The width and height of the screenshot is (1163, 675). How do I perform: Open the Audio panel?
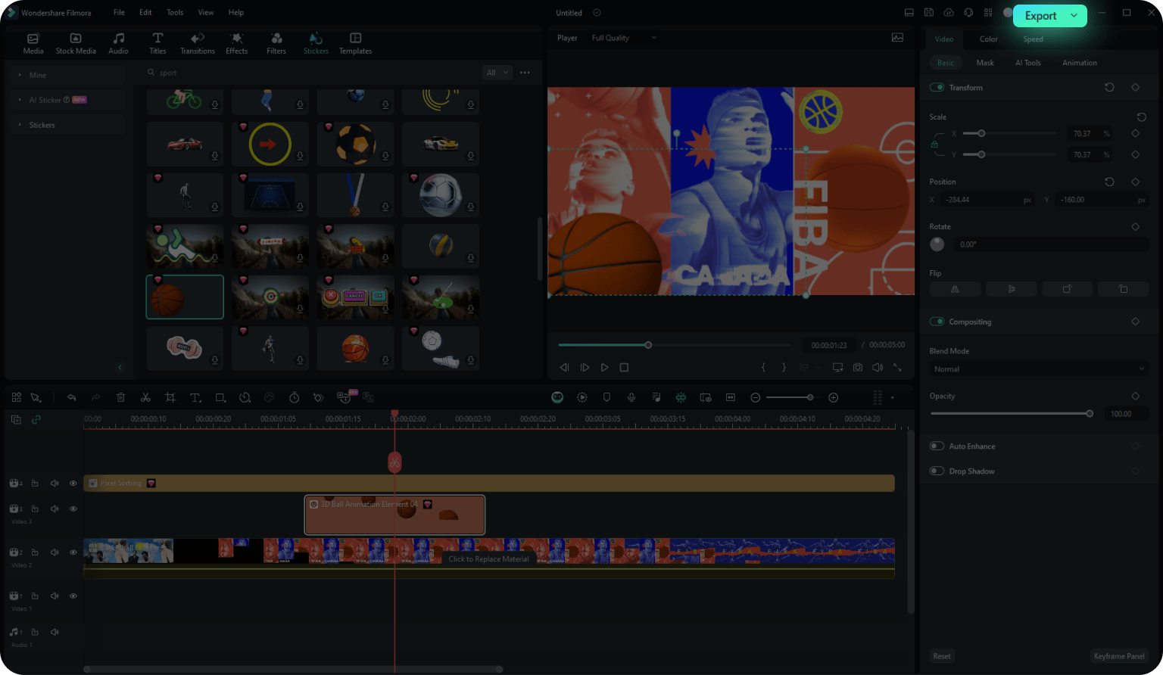pyautogui.click(x=118, y=44)
